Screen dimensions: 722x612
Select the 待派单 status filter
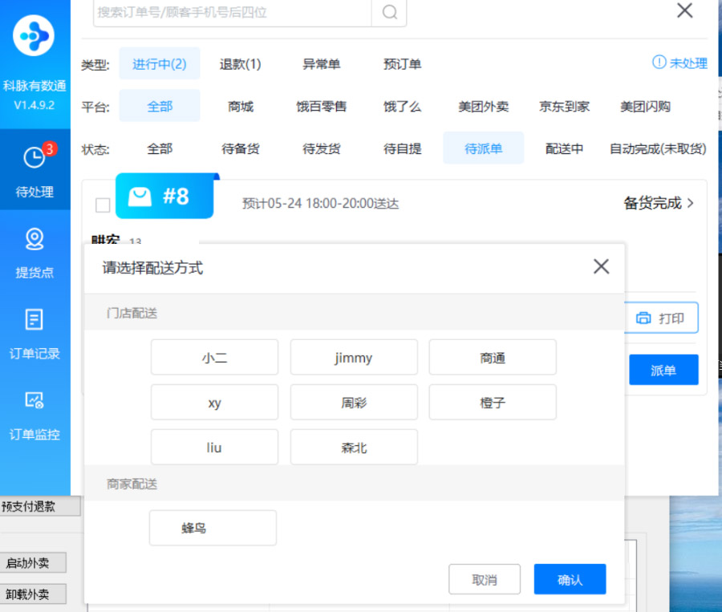[484, 148]
